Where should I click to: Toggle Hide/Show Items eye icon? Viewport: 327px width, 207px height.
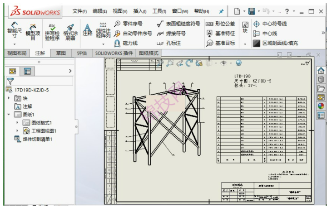click(223, 63)
